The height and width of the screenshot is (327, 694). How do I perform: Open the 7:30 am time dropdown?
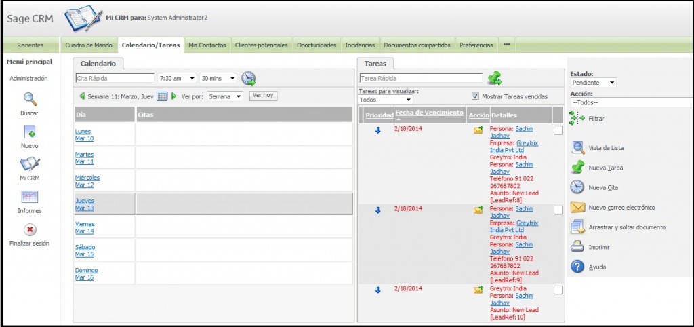(x=177, y=78)
